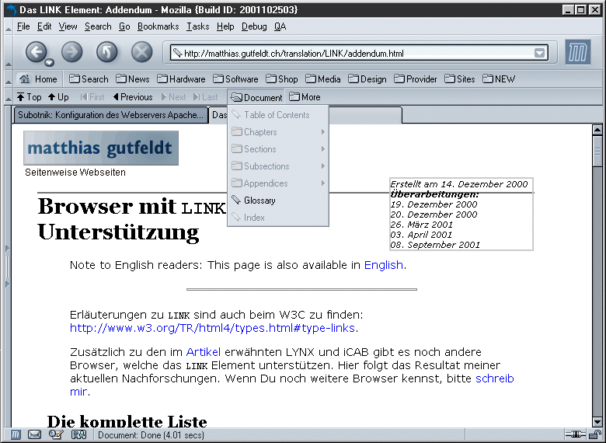Screen dimensions: 606x443
Task: Open the Software bookmarks folder
Action: [x=235, y=79]
